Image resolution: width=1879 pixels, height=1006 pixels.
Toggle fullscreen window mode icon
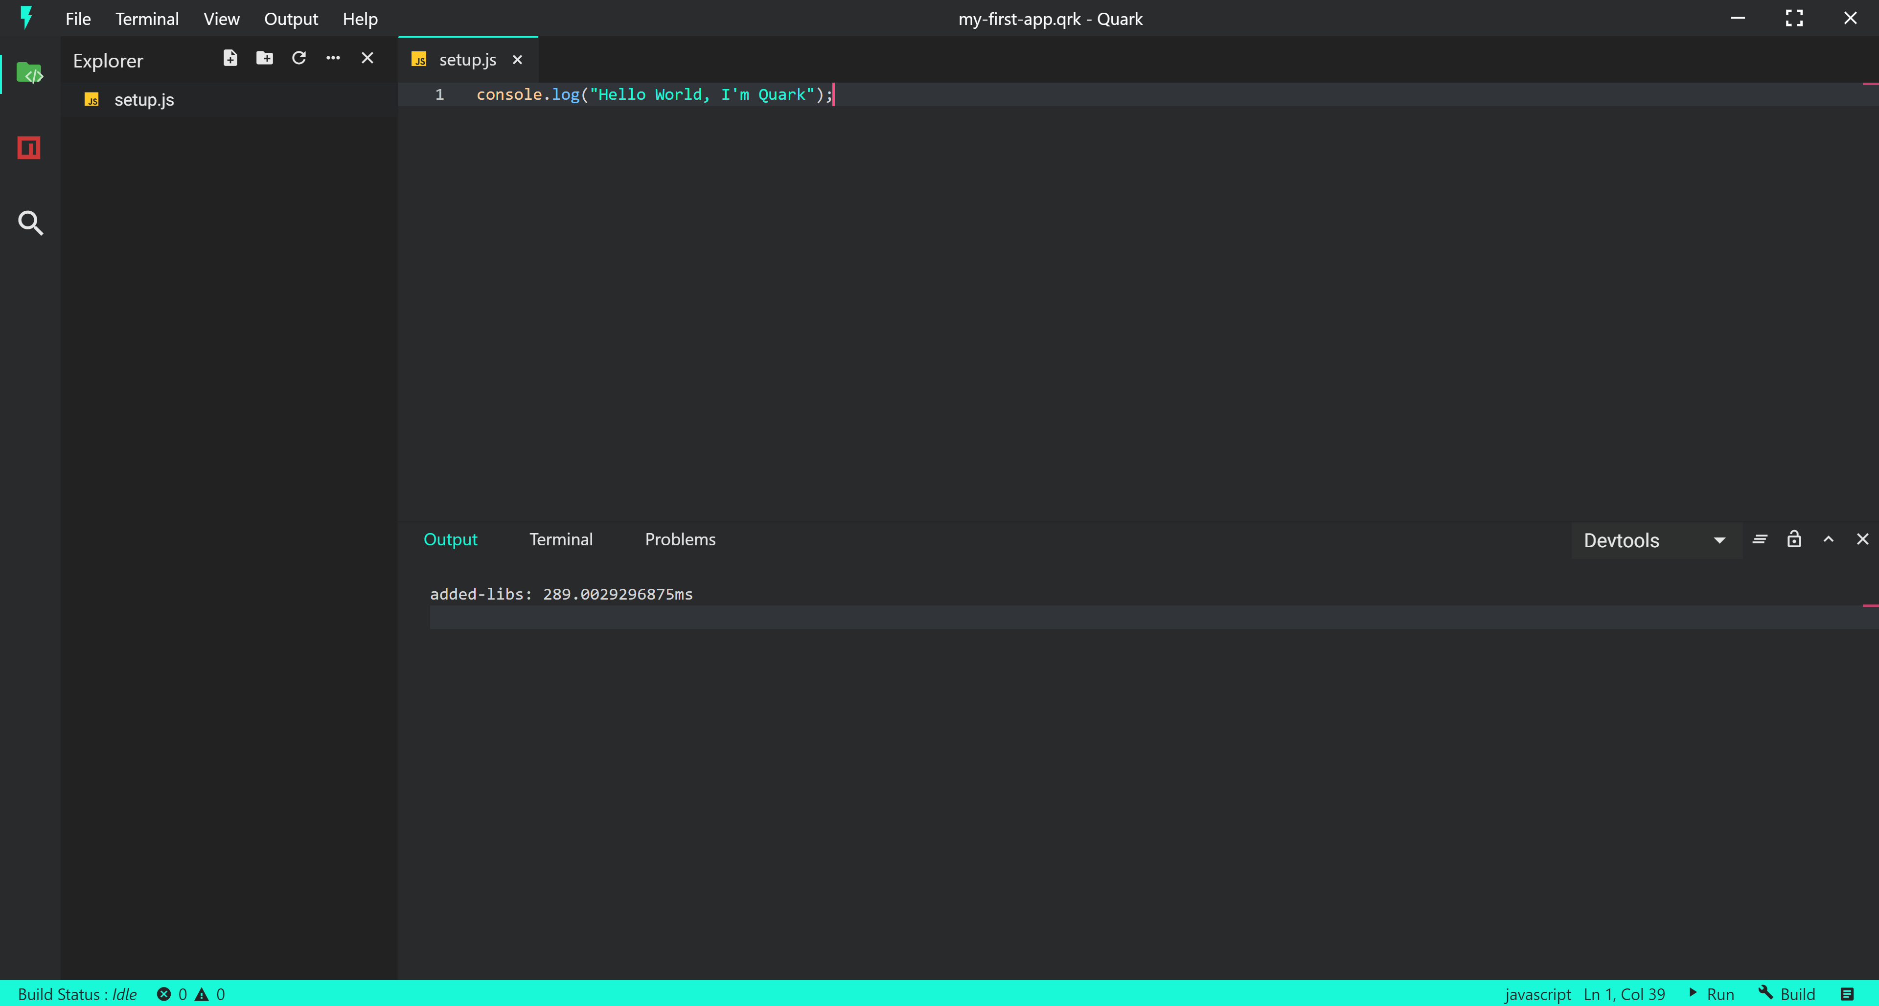click(x=1794, y=18)
